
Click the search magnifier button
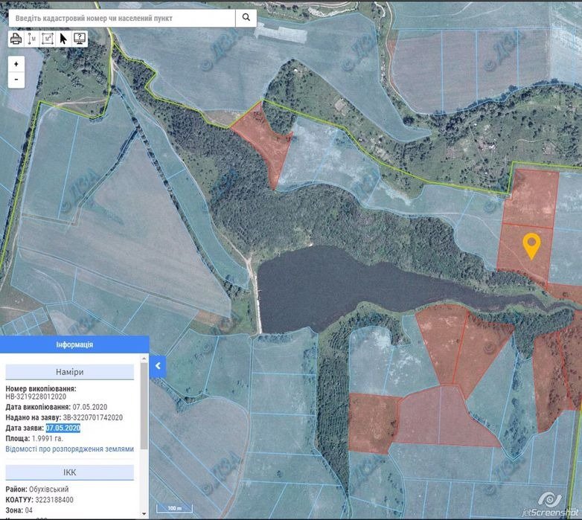point(246,18)
